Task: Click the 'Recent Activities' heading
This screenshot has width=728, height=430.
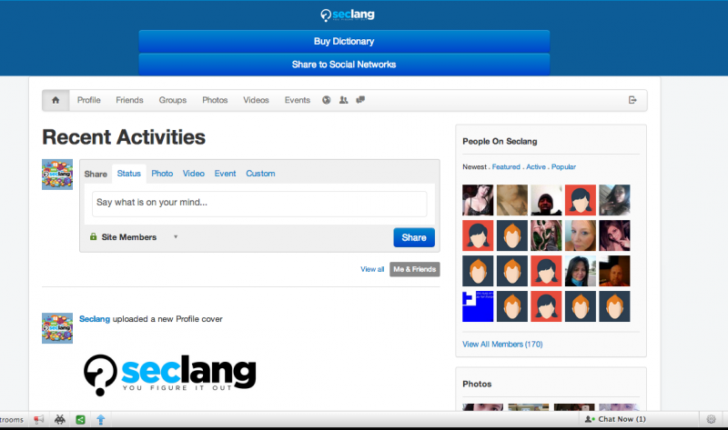Action: click(124, 137)
